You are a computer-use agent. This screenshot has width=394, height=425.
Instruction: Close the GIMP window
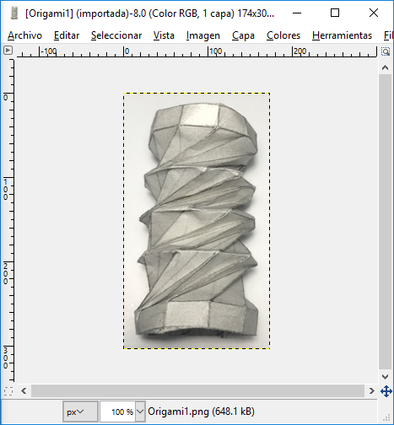(374, 13)
